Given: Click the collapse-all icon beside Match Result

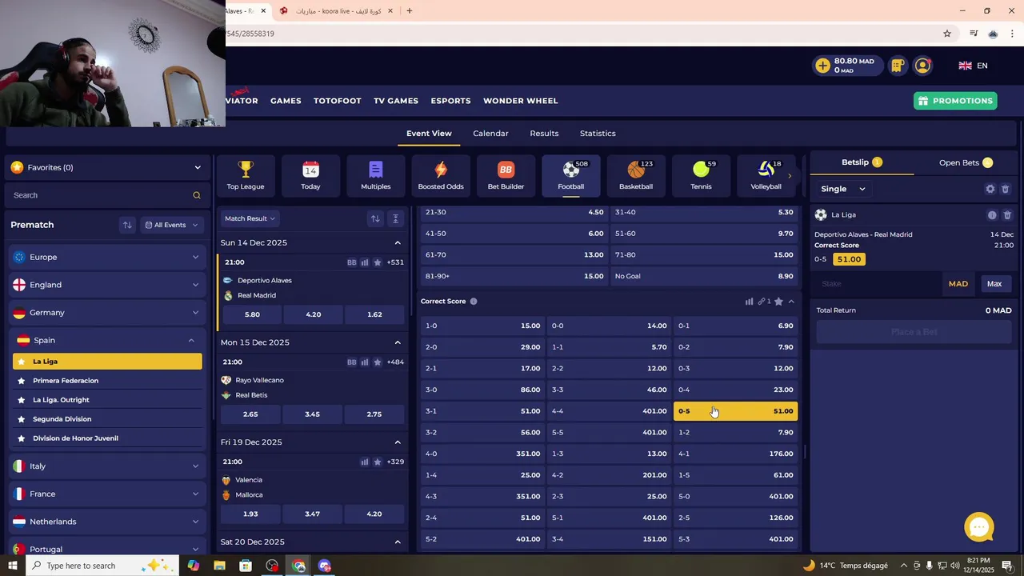Looking at the screenshot, I should [395, 218].
